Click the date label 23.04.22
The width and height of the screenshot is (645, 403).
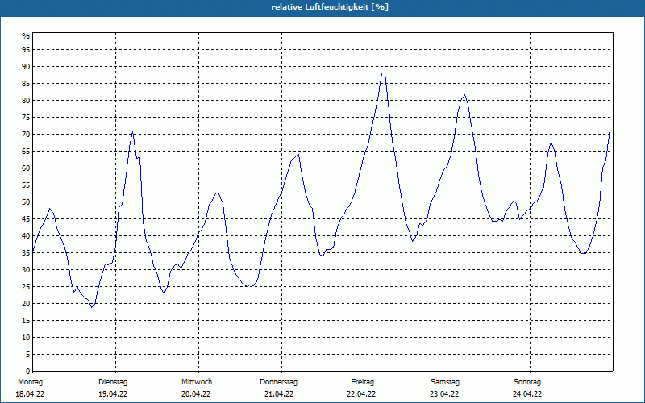tap(444, 394)
